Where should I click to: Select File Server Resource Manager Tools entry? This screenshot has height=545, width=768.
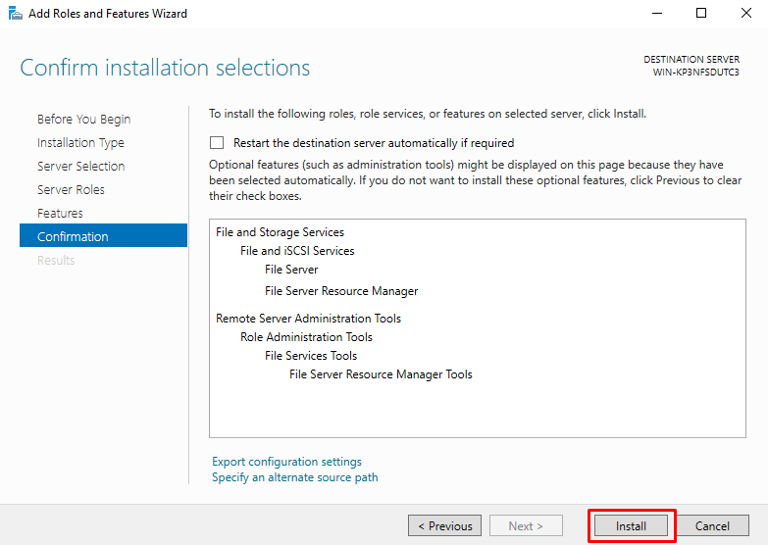tap(381, 374)
